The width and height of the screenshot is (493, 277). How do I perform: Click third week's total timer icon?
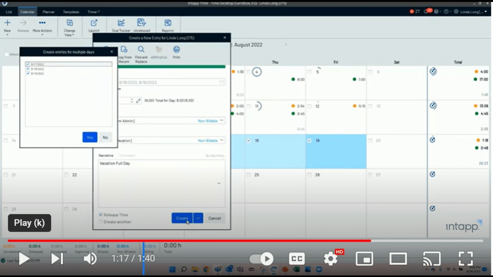point(433,140)
